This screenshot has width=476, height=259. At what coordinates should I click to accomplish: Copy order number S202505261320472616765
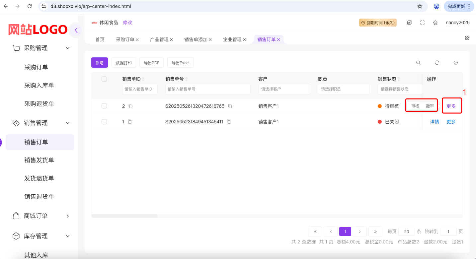[230, 106]
